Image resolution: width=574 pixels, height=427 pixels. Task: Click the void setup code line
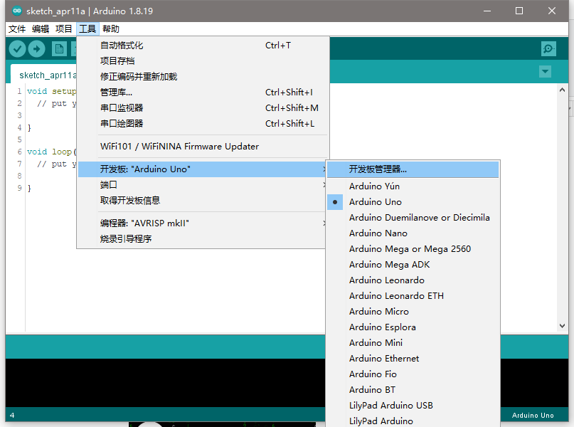51,91
